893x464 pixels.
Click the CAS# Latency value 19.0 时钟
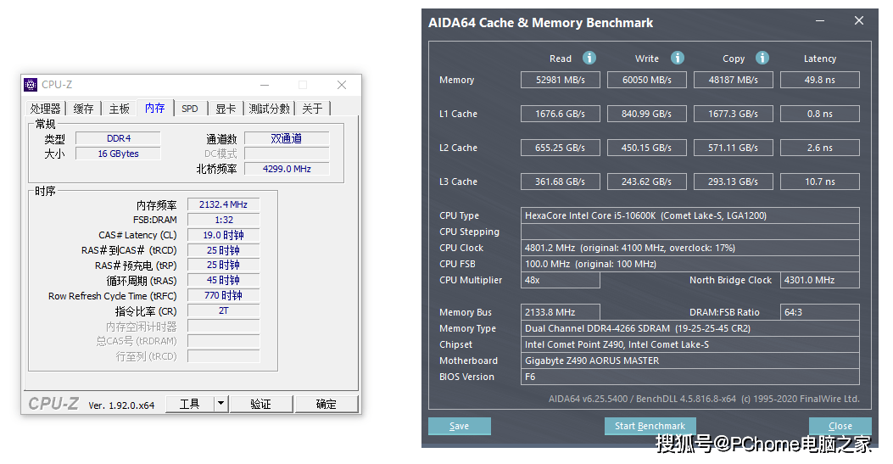pos(223,235)
